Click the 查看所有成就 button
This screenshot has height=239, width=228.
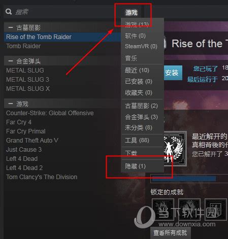click(170, 233)
